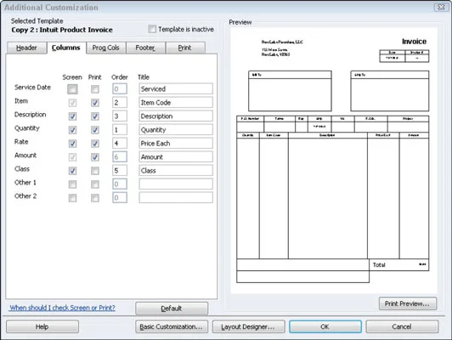The width and height of the screenshot is (452, 340).
Task: Click the empty Other 1 title field
Action: (176, 184)
